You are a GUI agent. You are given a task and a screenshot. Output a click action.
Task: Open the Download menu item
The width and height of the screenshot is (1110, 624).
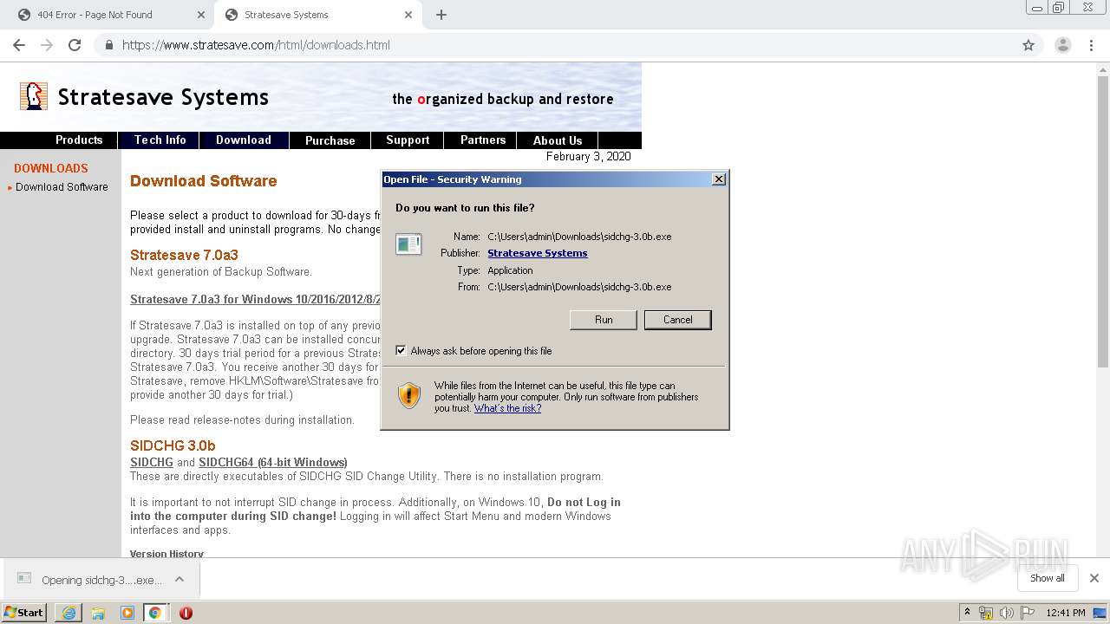243,140
